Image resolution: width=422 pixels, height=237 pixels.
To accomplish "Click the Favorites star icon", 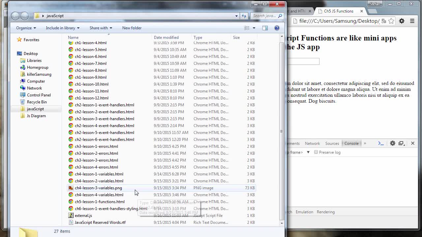I will pos(19,39).
